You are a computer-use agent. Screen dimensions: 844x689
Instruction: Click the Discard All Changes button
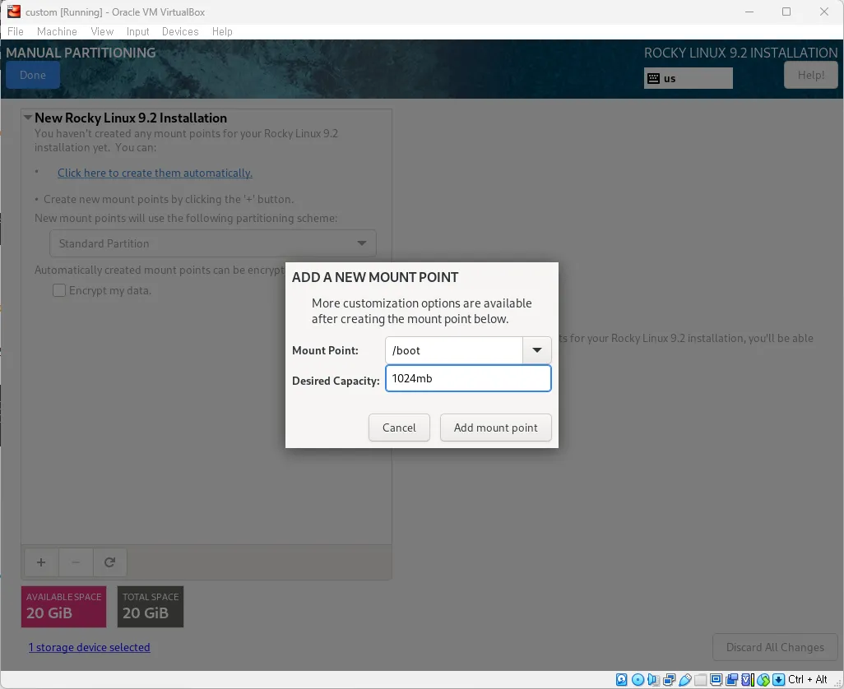775,647
